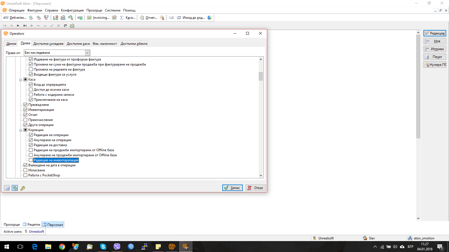
Task: Open Deliveries from the toolbar
Action: 15,18
